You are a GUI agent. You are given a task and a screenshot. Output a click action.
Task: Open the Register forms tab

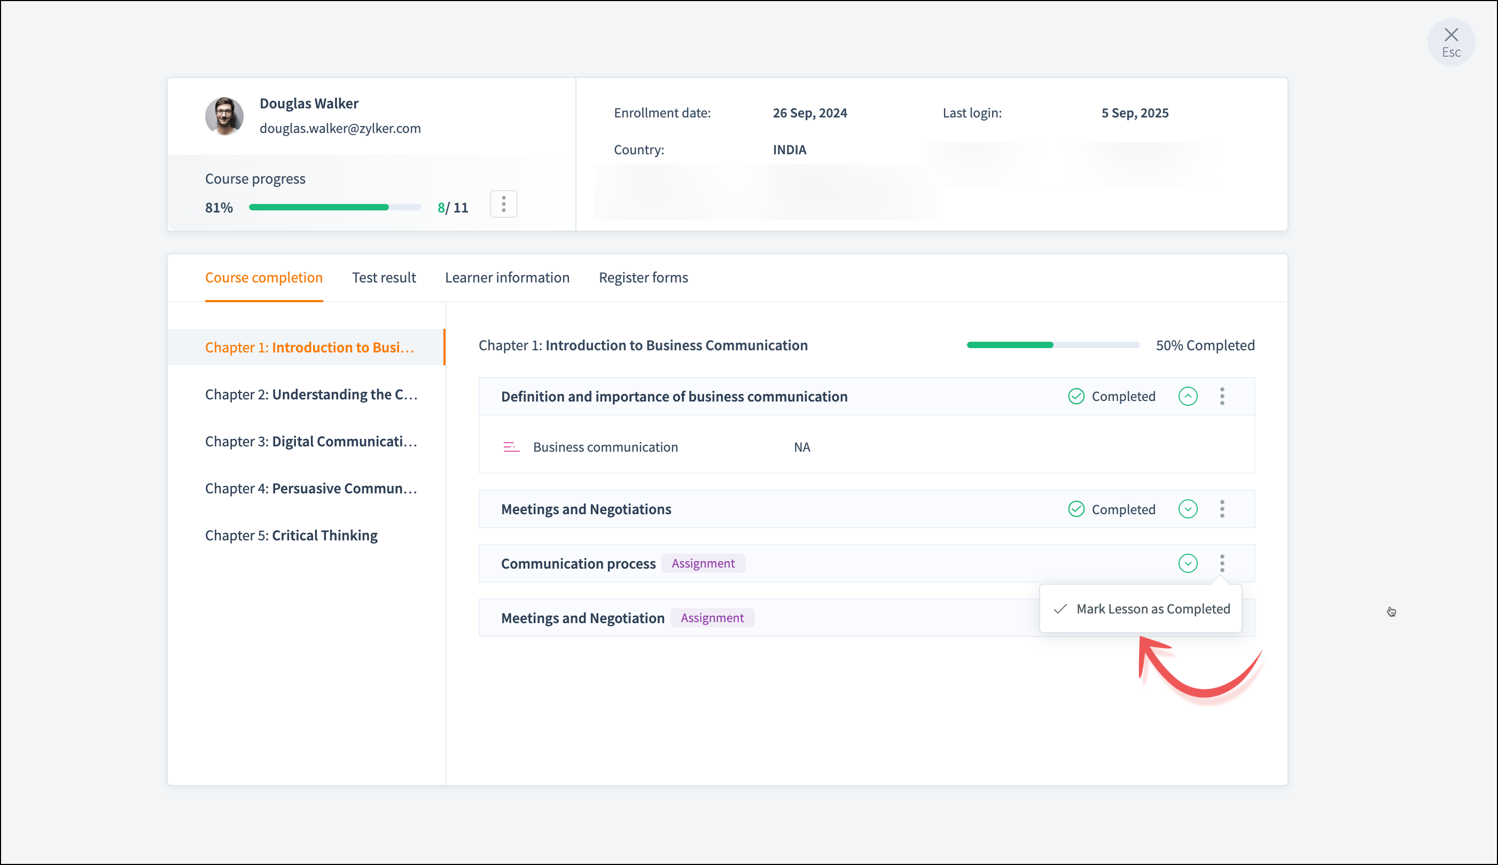[643, 278]
